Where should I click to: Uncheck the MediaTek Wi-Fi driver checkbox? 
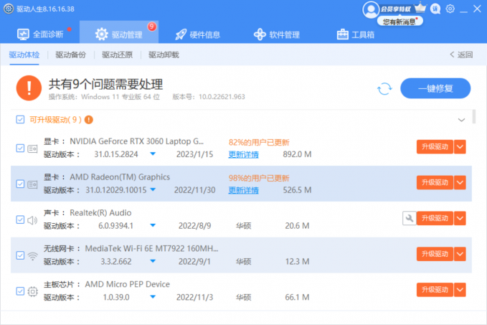click(20, 255)
